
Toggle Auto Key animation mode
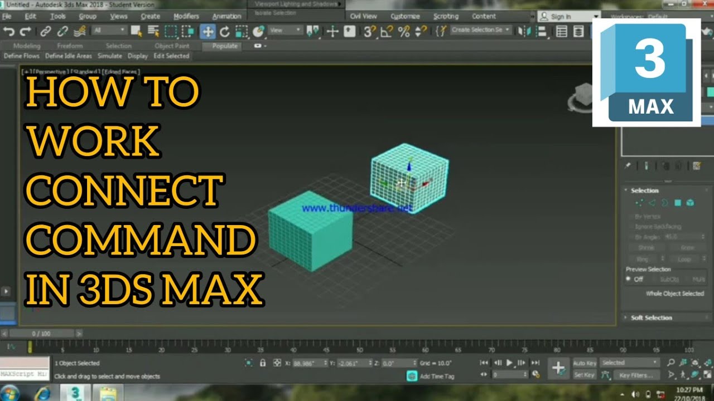pos(585,363)
